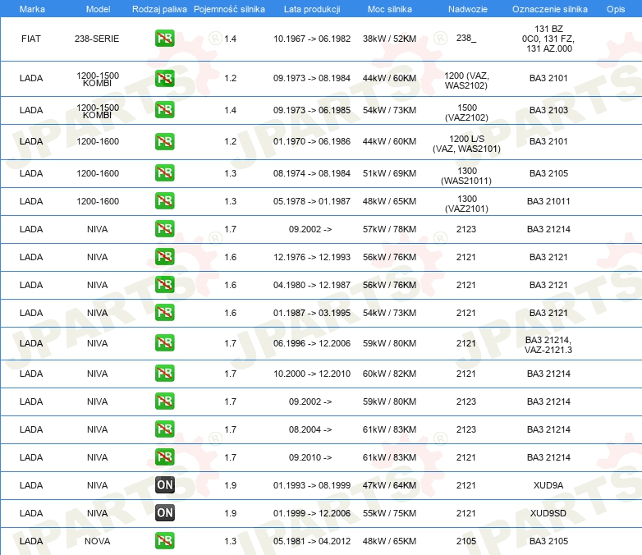Click petrol icon in NIVA row 09.2010 ->
The width and height of the screenshot is (642, 555).
pyautogui.click(x=164, y=457)
